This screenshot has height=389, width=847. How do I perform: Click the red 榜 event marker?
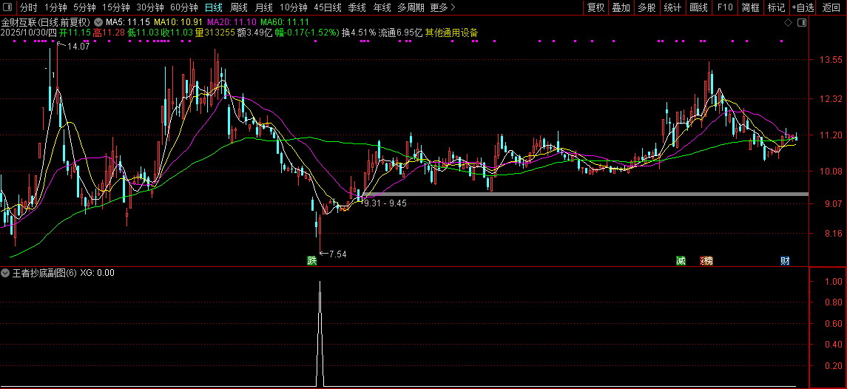(x=706, y=261)
